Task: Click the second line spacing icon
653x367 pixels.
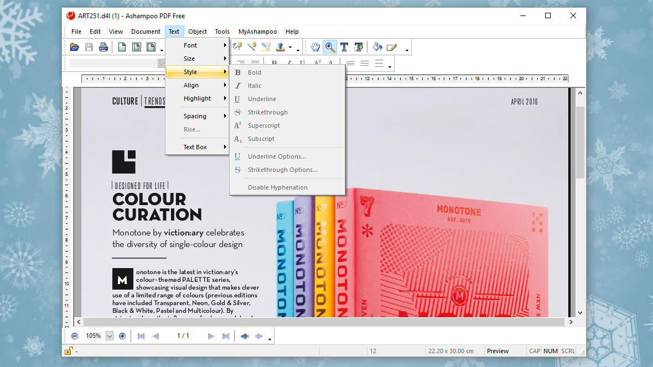Action: [x=365, y=63]
